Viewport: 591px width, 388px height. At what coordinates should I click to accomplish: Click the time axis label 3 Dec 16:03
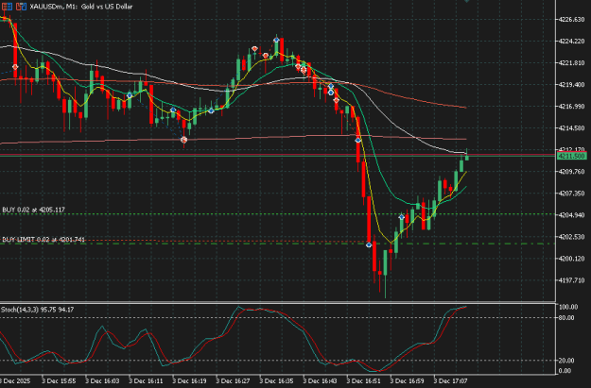click(102, 380)
